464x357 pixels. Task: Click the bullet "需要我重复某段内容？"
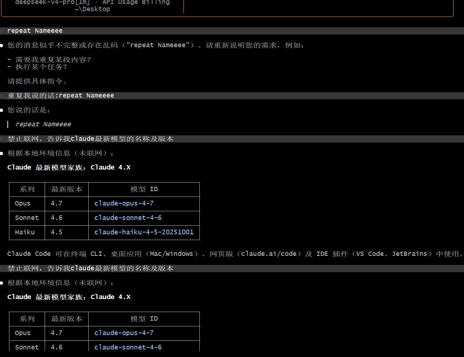tap(53, 60)
